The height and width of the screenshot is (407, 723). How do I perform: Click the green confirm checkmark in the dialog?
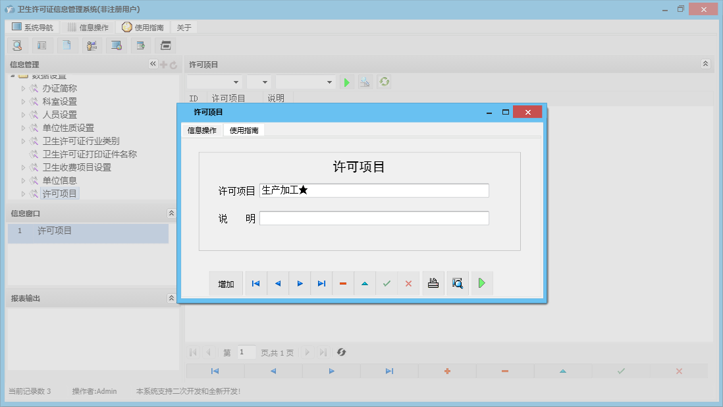pyautogui.click(x=387, y=283)
